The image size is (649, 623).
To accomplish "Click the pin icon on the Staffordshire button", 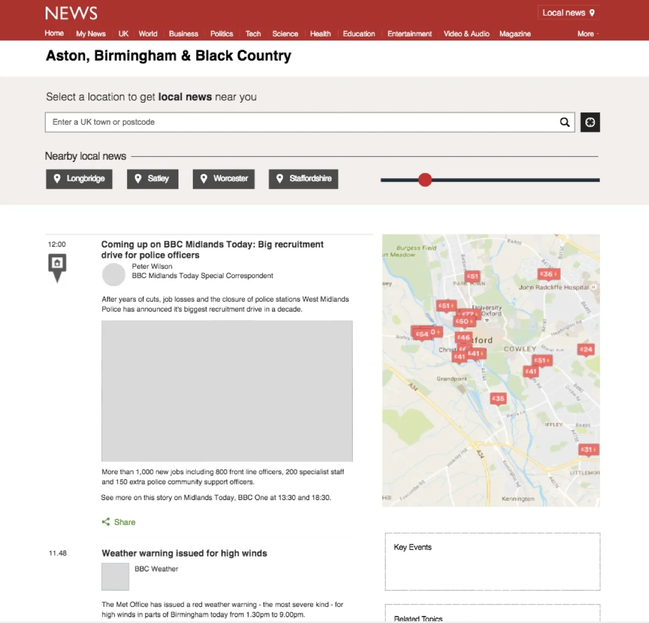I will tap(280, 179).
